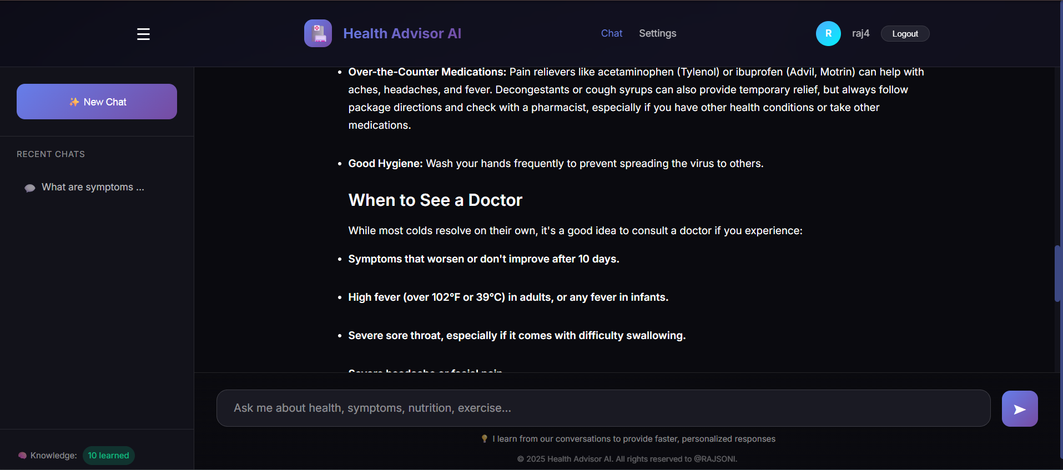The height and width of the screenshot is (470, 1063).
Task: Click the chat bubble icon beside recent chat
Action: pyautogui.click(x=30, y=188)
